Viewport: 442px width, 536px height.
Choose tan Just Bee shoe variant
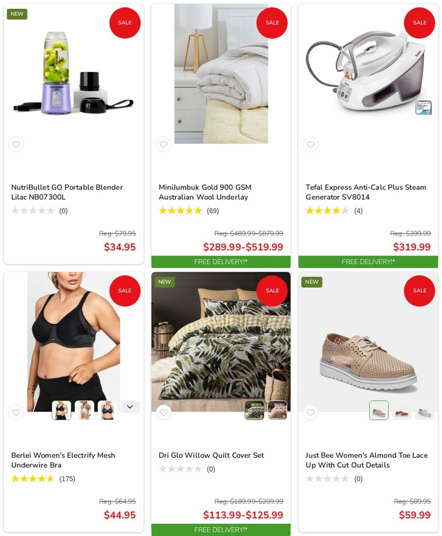(402, 410)
